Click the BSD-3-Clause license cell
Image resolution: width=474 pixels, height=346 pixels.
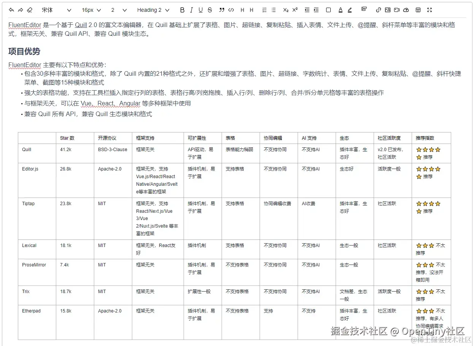click(x=113, y=153)
